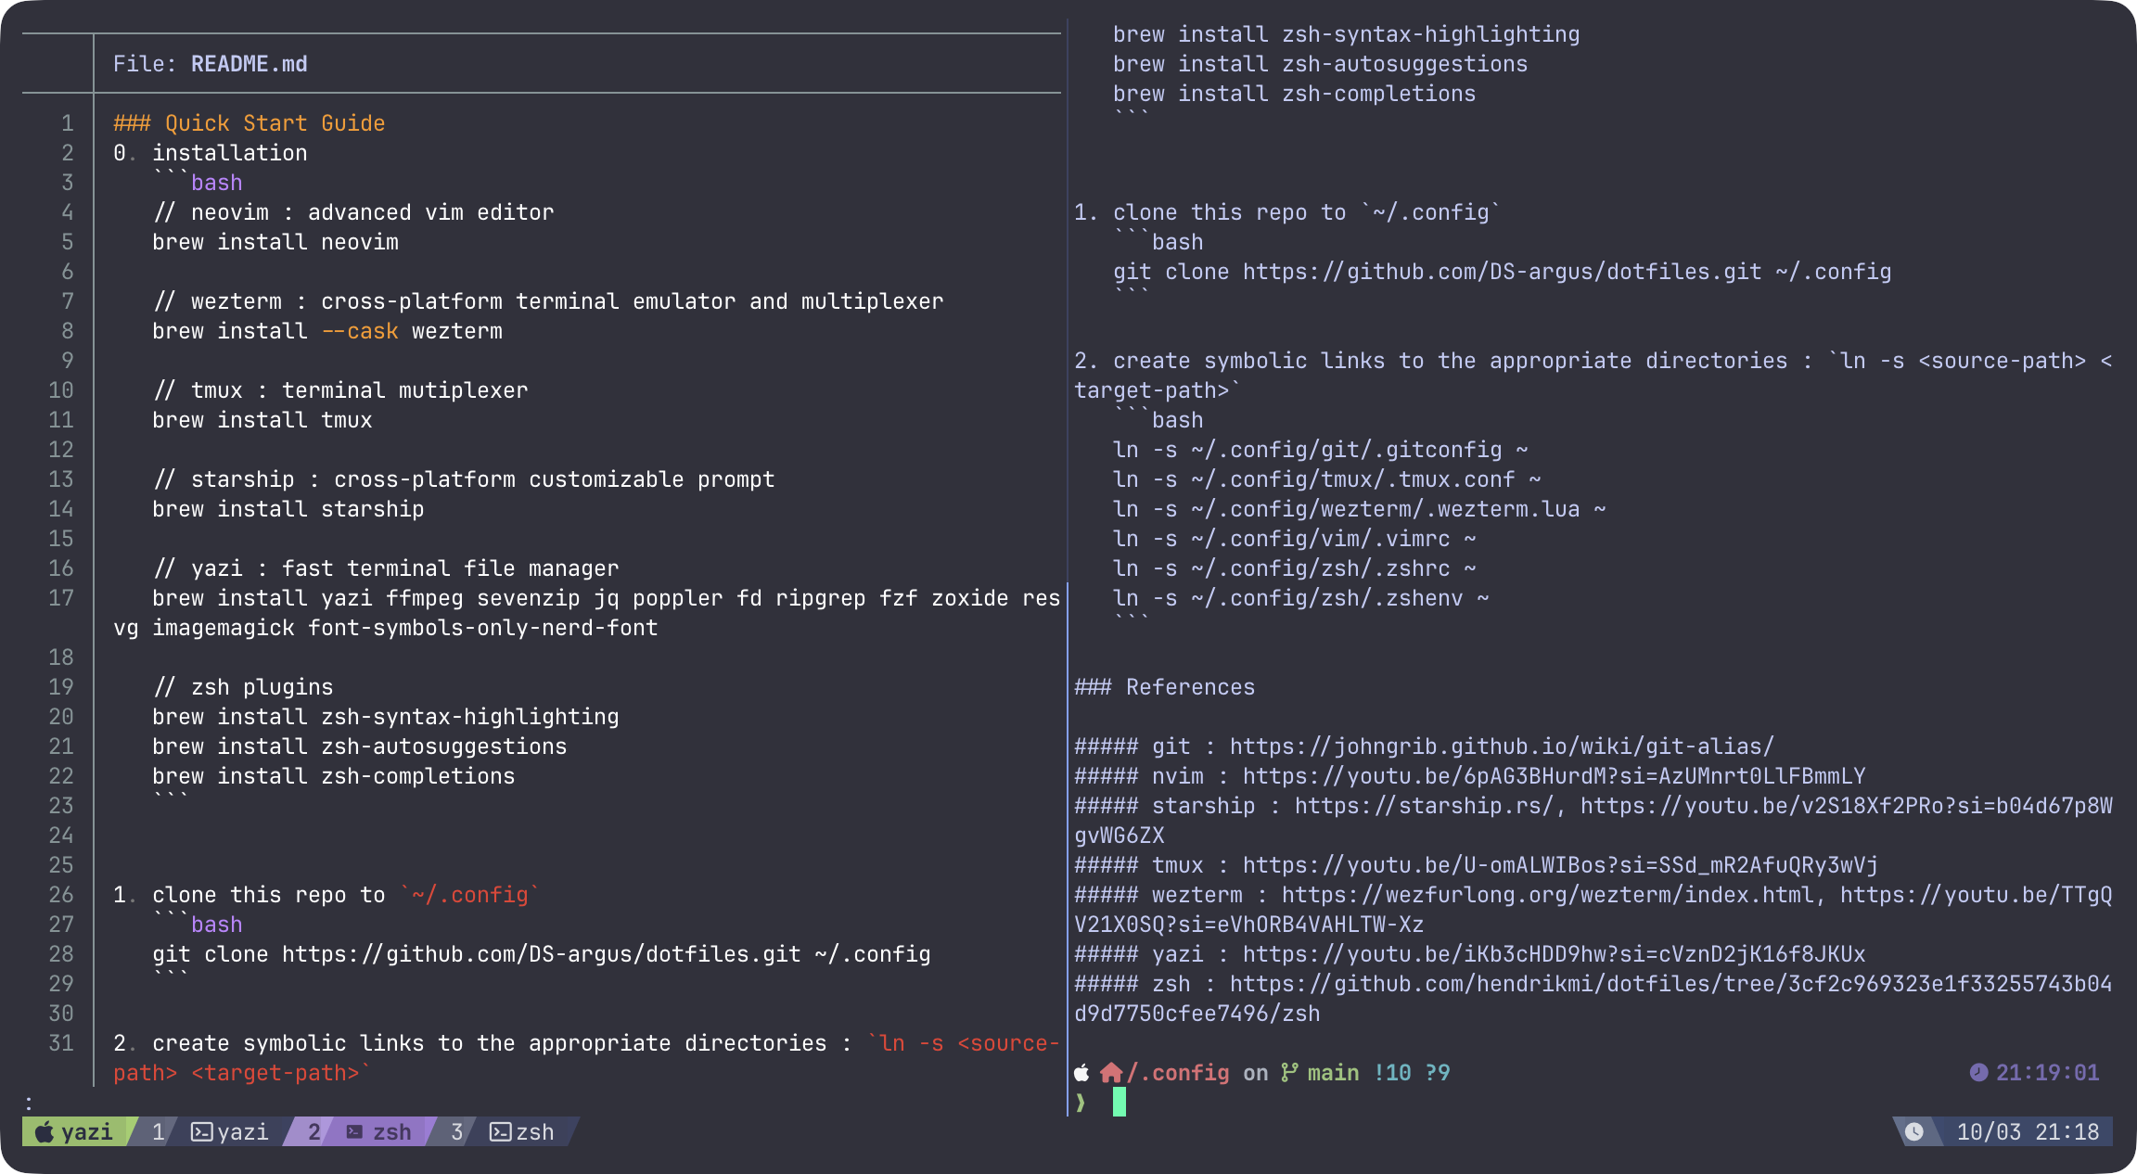Image resolution: width=2137 pixels, height=1174 pixels.
Task: Click the terminal icon on active zsh window 2
Action: pos(354,1132)
